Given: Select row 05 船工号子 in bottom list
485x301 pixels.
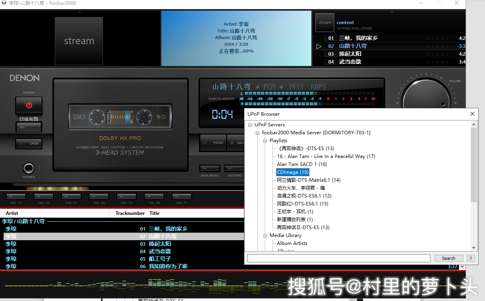Looking at the screenshot, I should pyautogui.click(x=124, y=259).
